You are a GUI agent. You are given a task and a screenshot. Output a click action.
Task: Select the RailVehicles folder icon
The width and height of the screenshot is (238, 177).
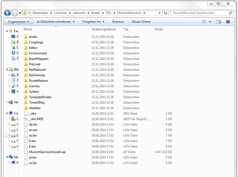(26, 75)
